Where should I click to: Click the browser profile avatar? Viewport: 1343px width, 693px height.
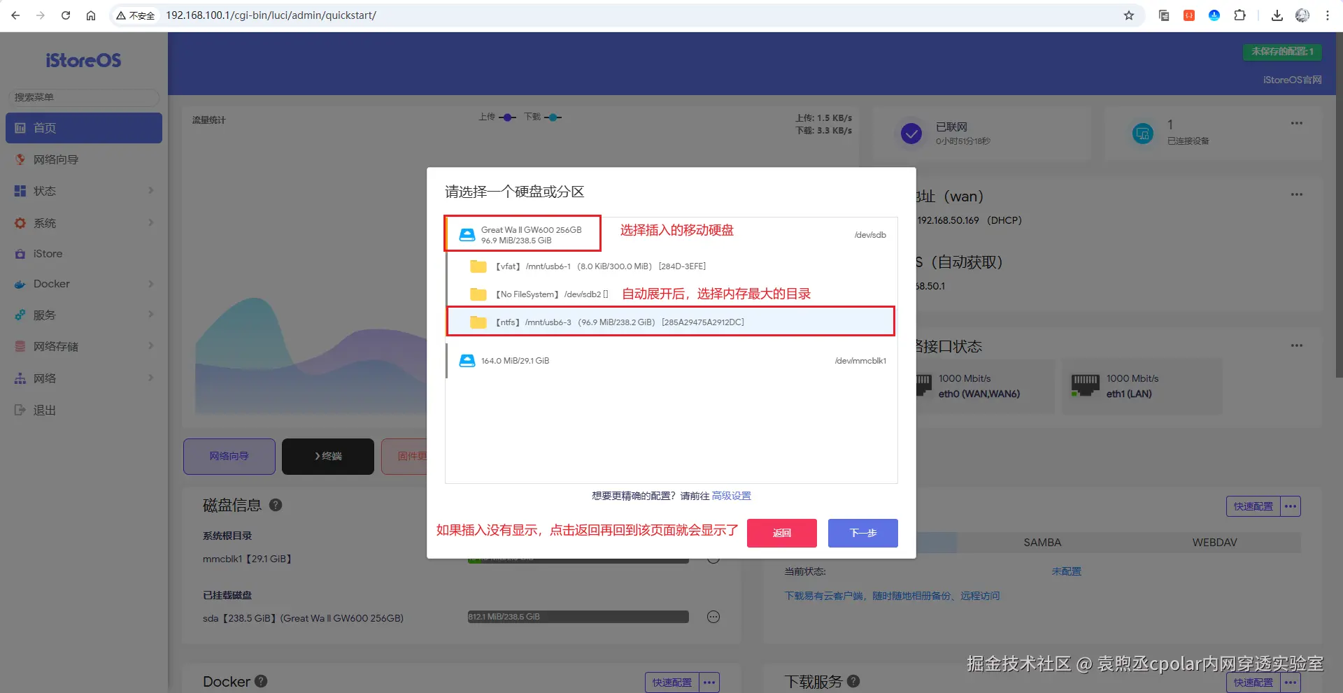tap(1302, 15)
